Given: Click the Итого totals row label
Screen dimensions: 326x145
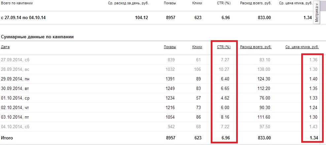Looking at the screenshot, I should pyautogui.click(x=7, y=138).
